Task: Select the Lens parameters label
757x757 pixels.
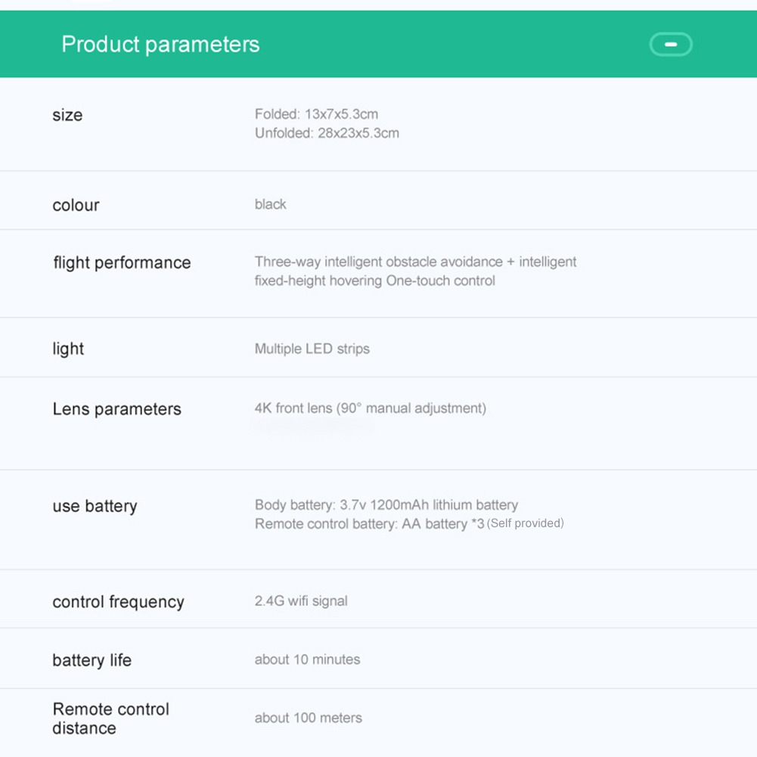Action: (x=116, y=409)
